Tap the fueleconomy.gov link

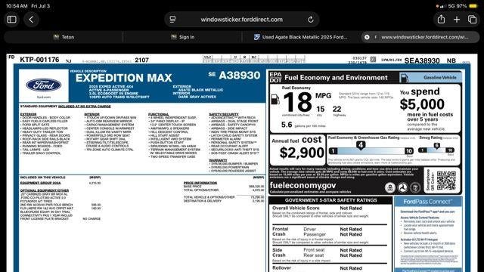pyautogui.click(x=302, y=185)
